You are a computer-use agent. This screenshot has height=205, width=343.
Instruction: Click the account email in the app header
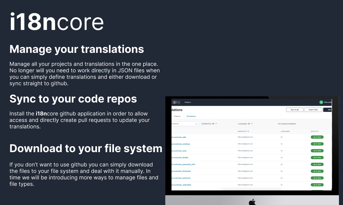pyautogui.click(x=328, y=102)
